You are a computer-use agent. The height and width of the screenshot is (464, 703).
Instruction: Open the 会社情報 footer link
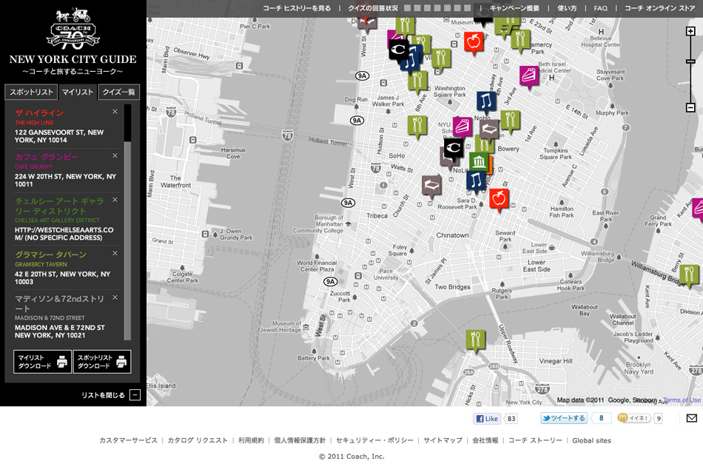(485, 440)
